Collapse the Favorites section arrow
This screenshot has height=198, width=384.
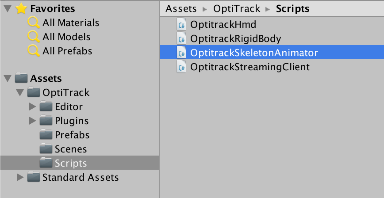pos(7,9)
